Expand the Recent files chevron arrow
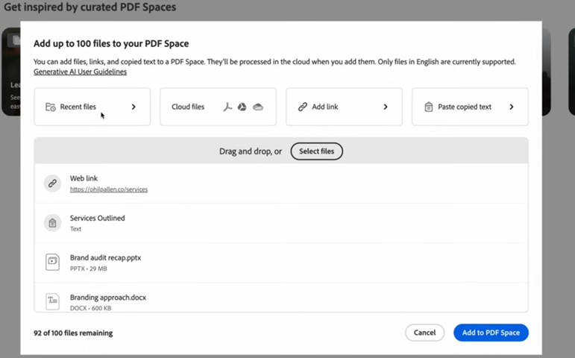This screenshot has width=575, height=358. pos(133,107)
